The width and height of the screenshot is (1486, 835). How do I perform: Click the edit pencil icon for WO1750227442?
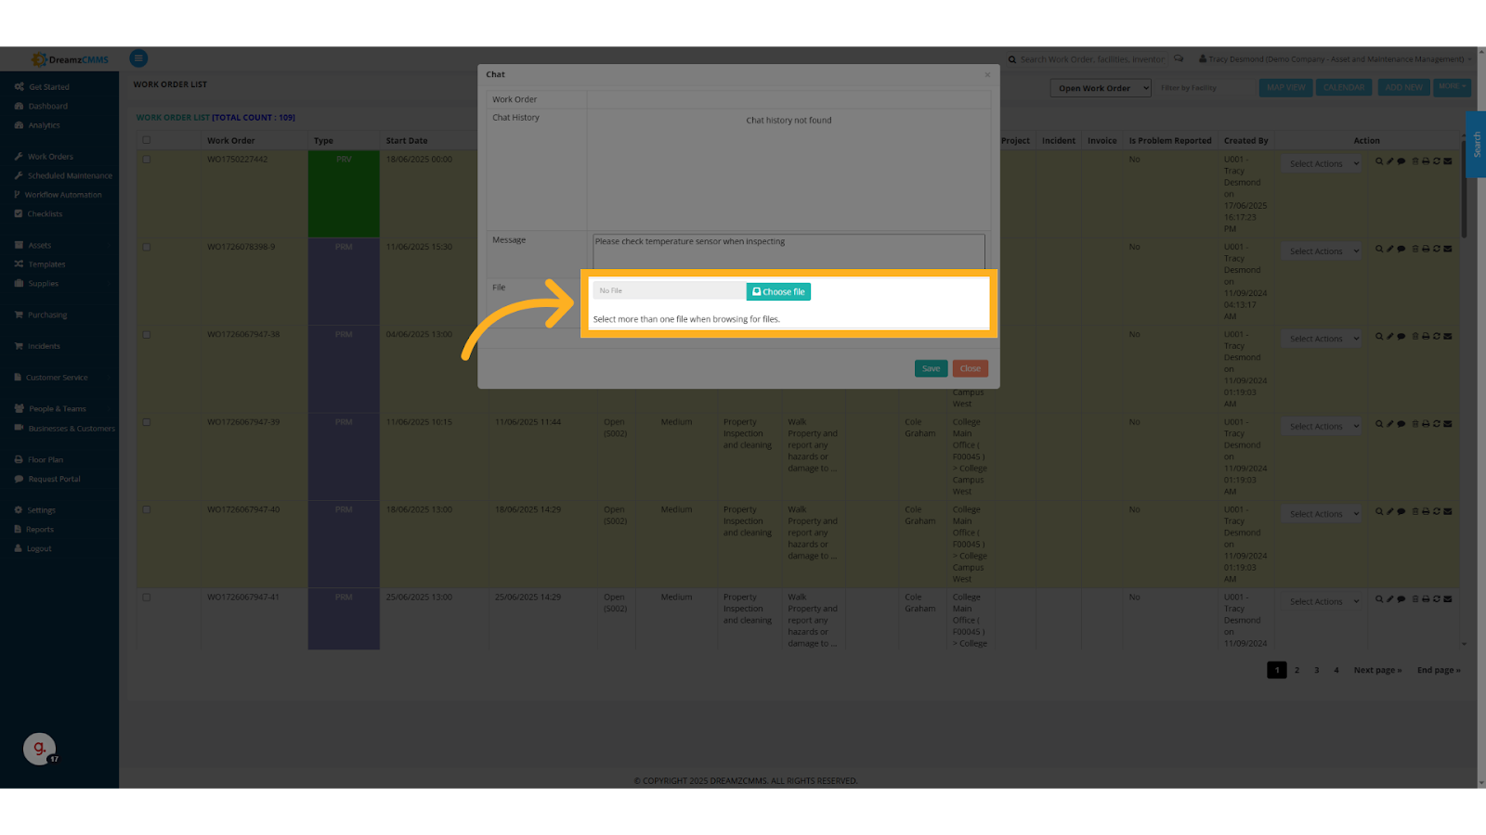pos(1390,161)
